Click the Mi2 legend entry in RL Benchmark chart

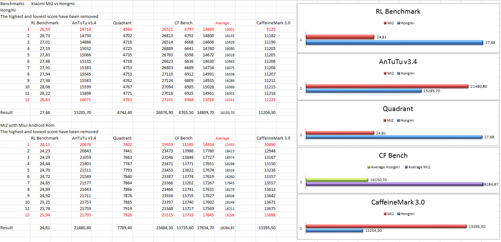pyautogui.click(x=389, y=23)
